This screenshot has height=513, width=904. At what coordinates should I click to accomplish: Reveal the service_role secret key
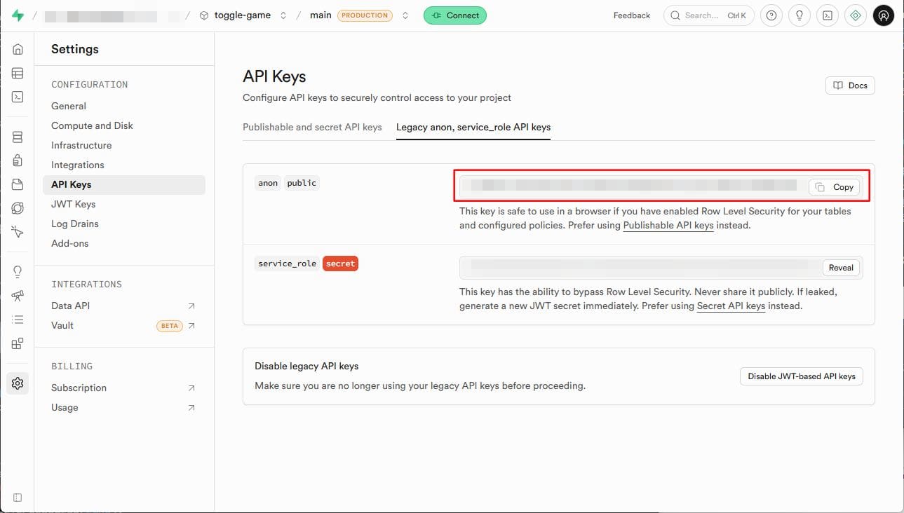840,268
